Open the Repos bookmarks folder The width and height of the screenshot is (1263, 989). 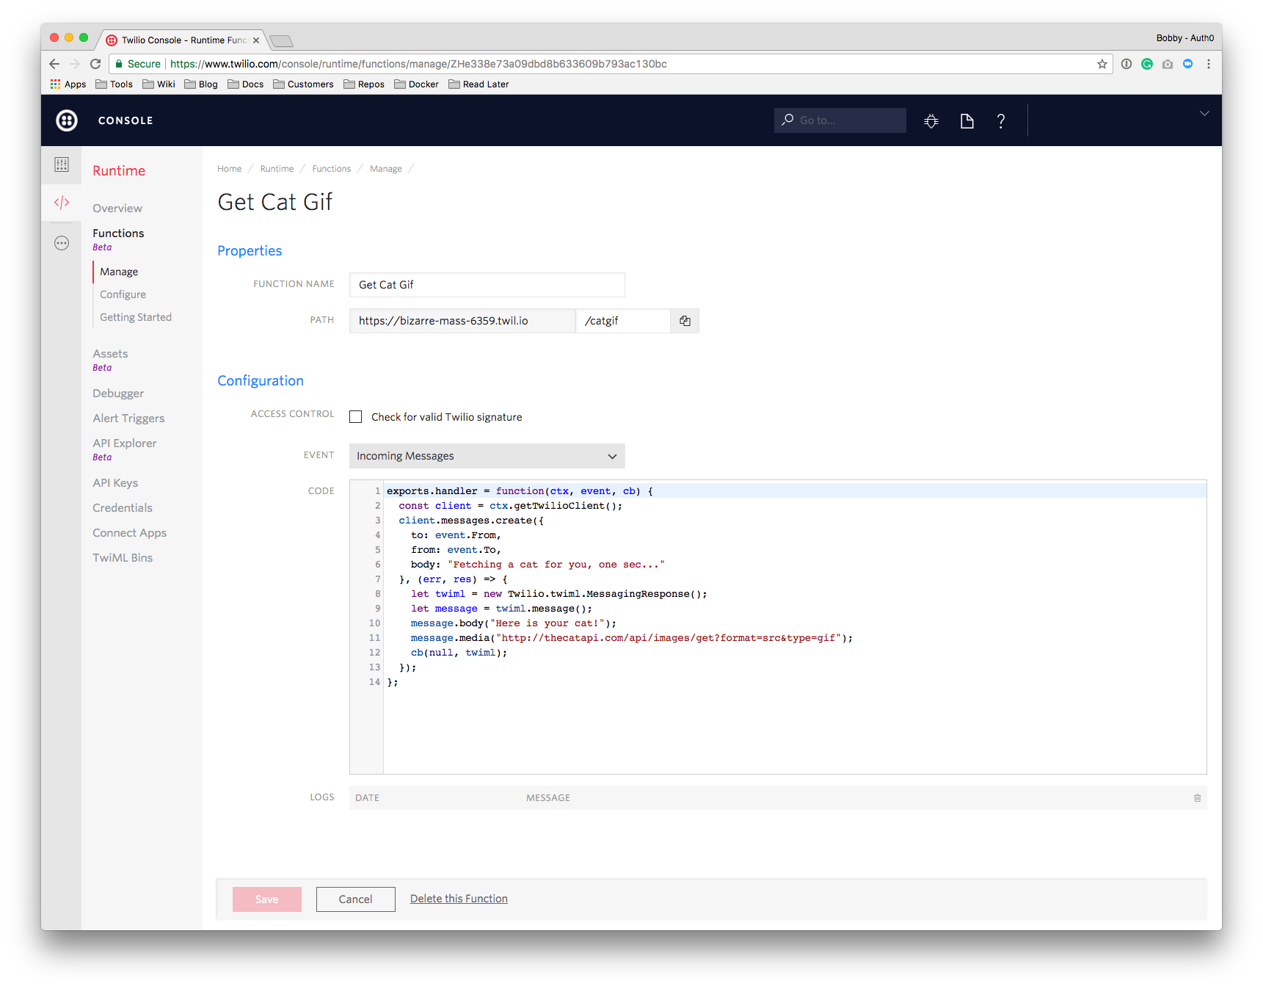point(364,84)
